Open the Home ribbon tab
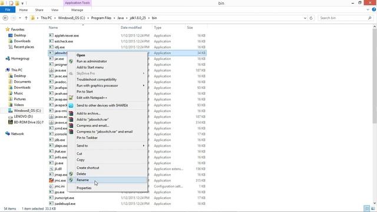The height and width of the screenshot is (212, 377). [24, 10]
